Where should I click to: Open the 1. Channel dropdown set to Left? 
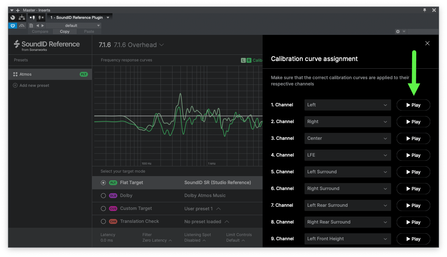[x=347, y=105]
